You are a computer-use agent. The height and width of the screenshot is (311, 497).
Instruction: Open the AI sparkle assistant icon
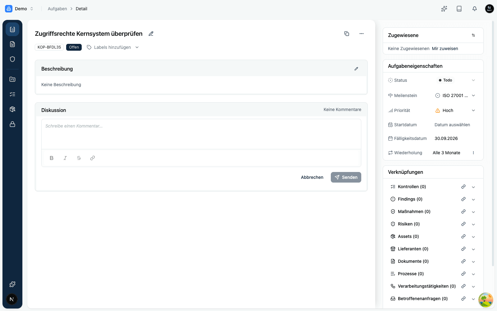click(x=444, y=9)
